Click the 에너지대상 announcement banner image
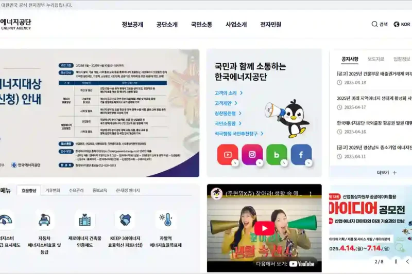412x274 pixels. (99, 113)
